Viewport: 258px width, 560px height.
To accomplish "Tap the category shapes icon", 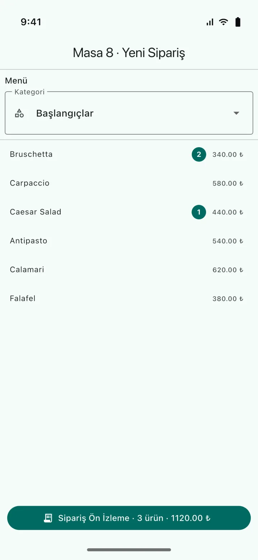I will [x=19, y=113].
